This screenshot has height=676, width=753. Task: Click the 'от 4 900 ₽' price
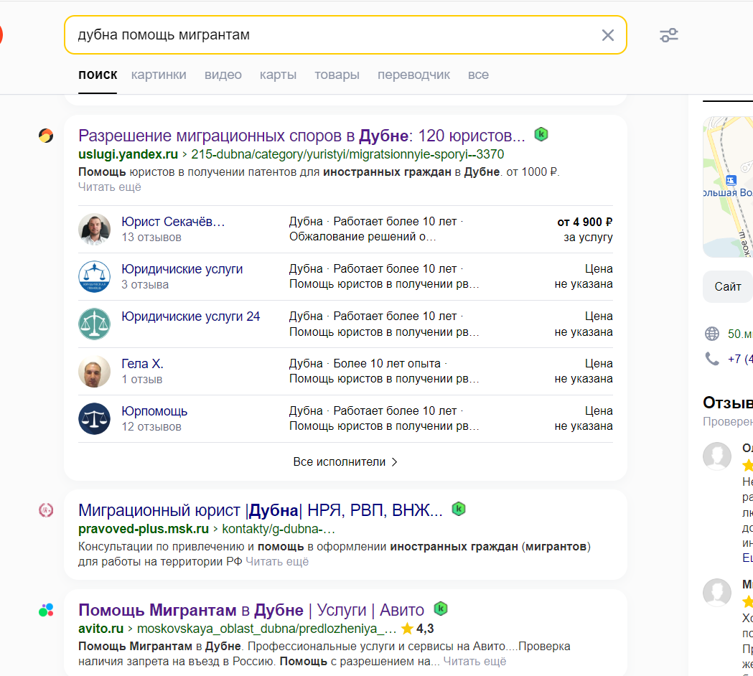tap(584, 222)
